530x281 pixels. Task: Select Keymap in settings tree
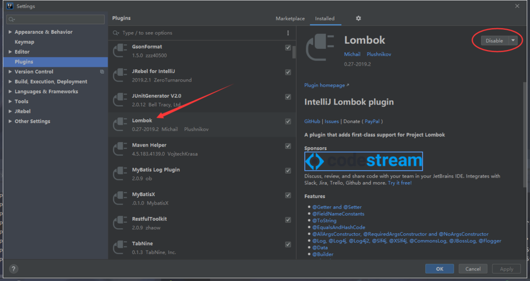click(x=24, y=42)
